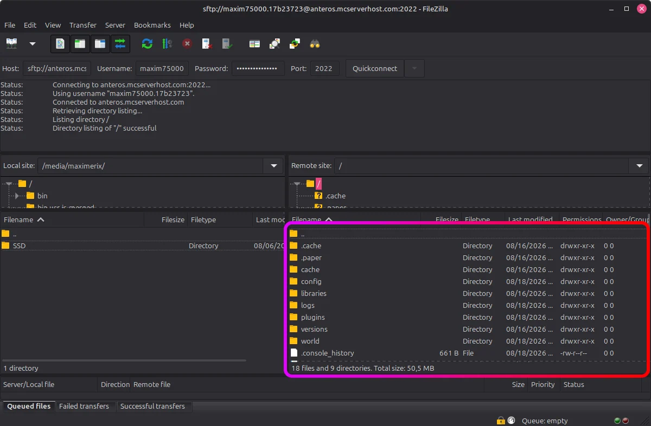
Task: Select the remote cache folder without dot
Action: [468, 269]
